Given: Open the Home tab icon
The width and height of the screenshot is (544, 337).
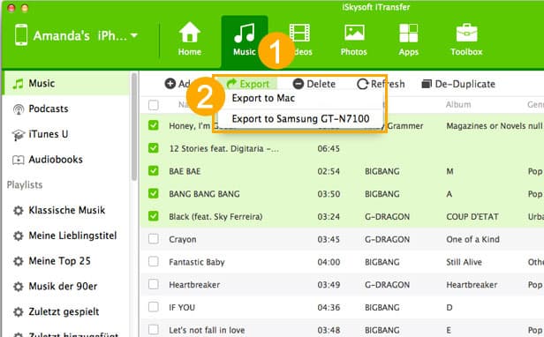Looking at the screenshot, I should coord(189,33).
